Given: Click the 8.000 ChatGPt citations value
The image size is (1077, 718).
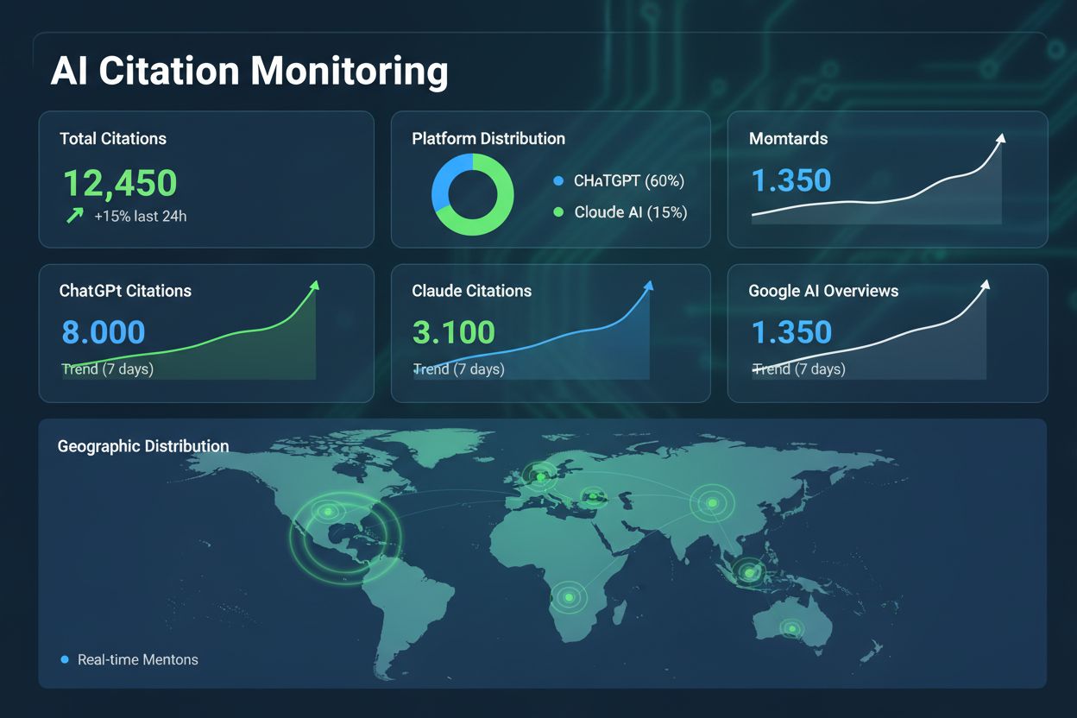Looking at the screenshot, I should coord(104,332).
